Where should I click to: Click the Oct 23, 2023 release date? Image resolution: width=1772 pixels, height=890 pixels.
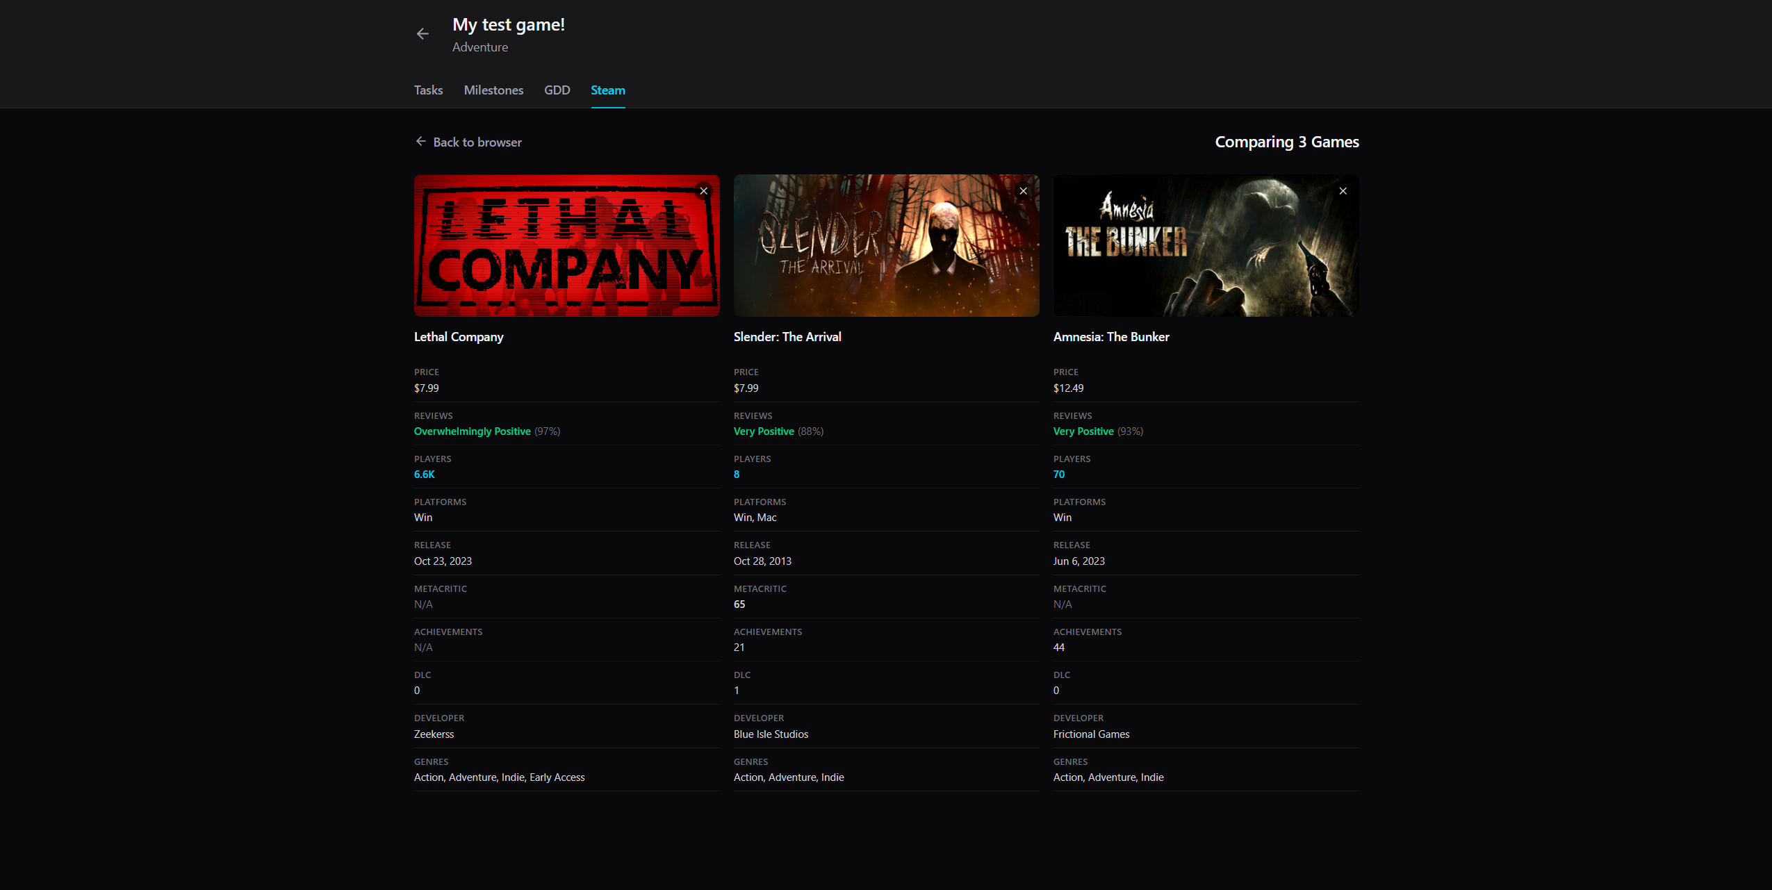coord(443,561)
